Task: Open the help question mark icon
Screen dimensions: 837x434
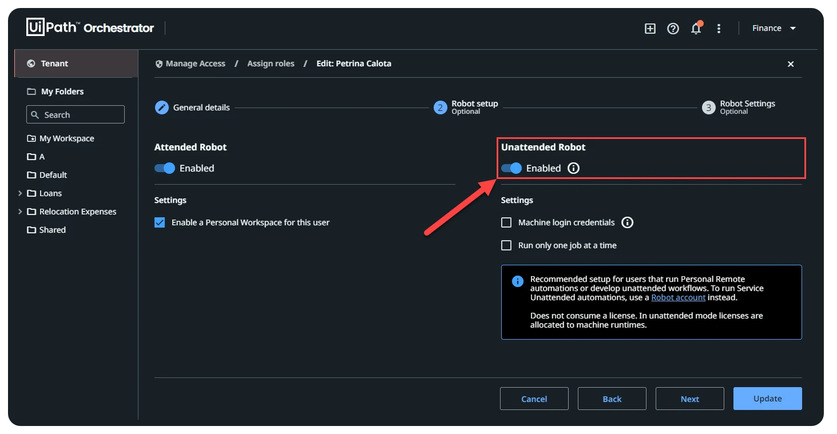Action: pos(673,29)
